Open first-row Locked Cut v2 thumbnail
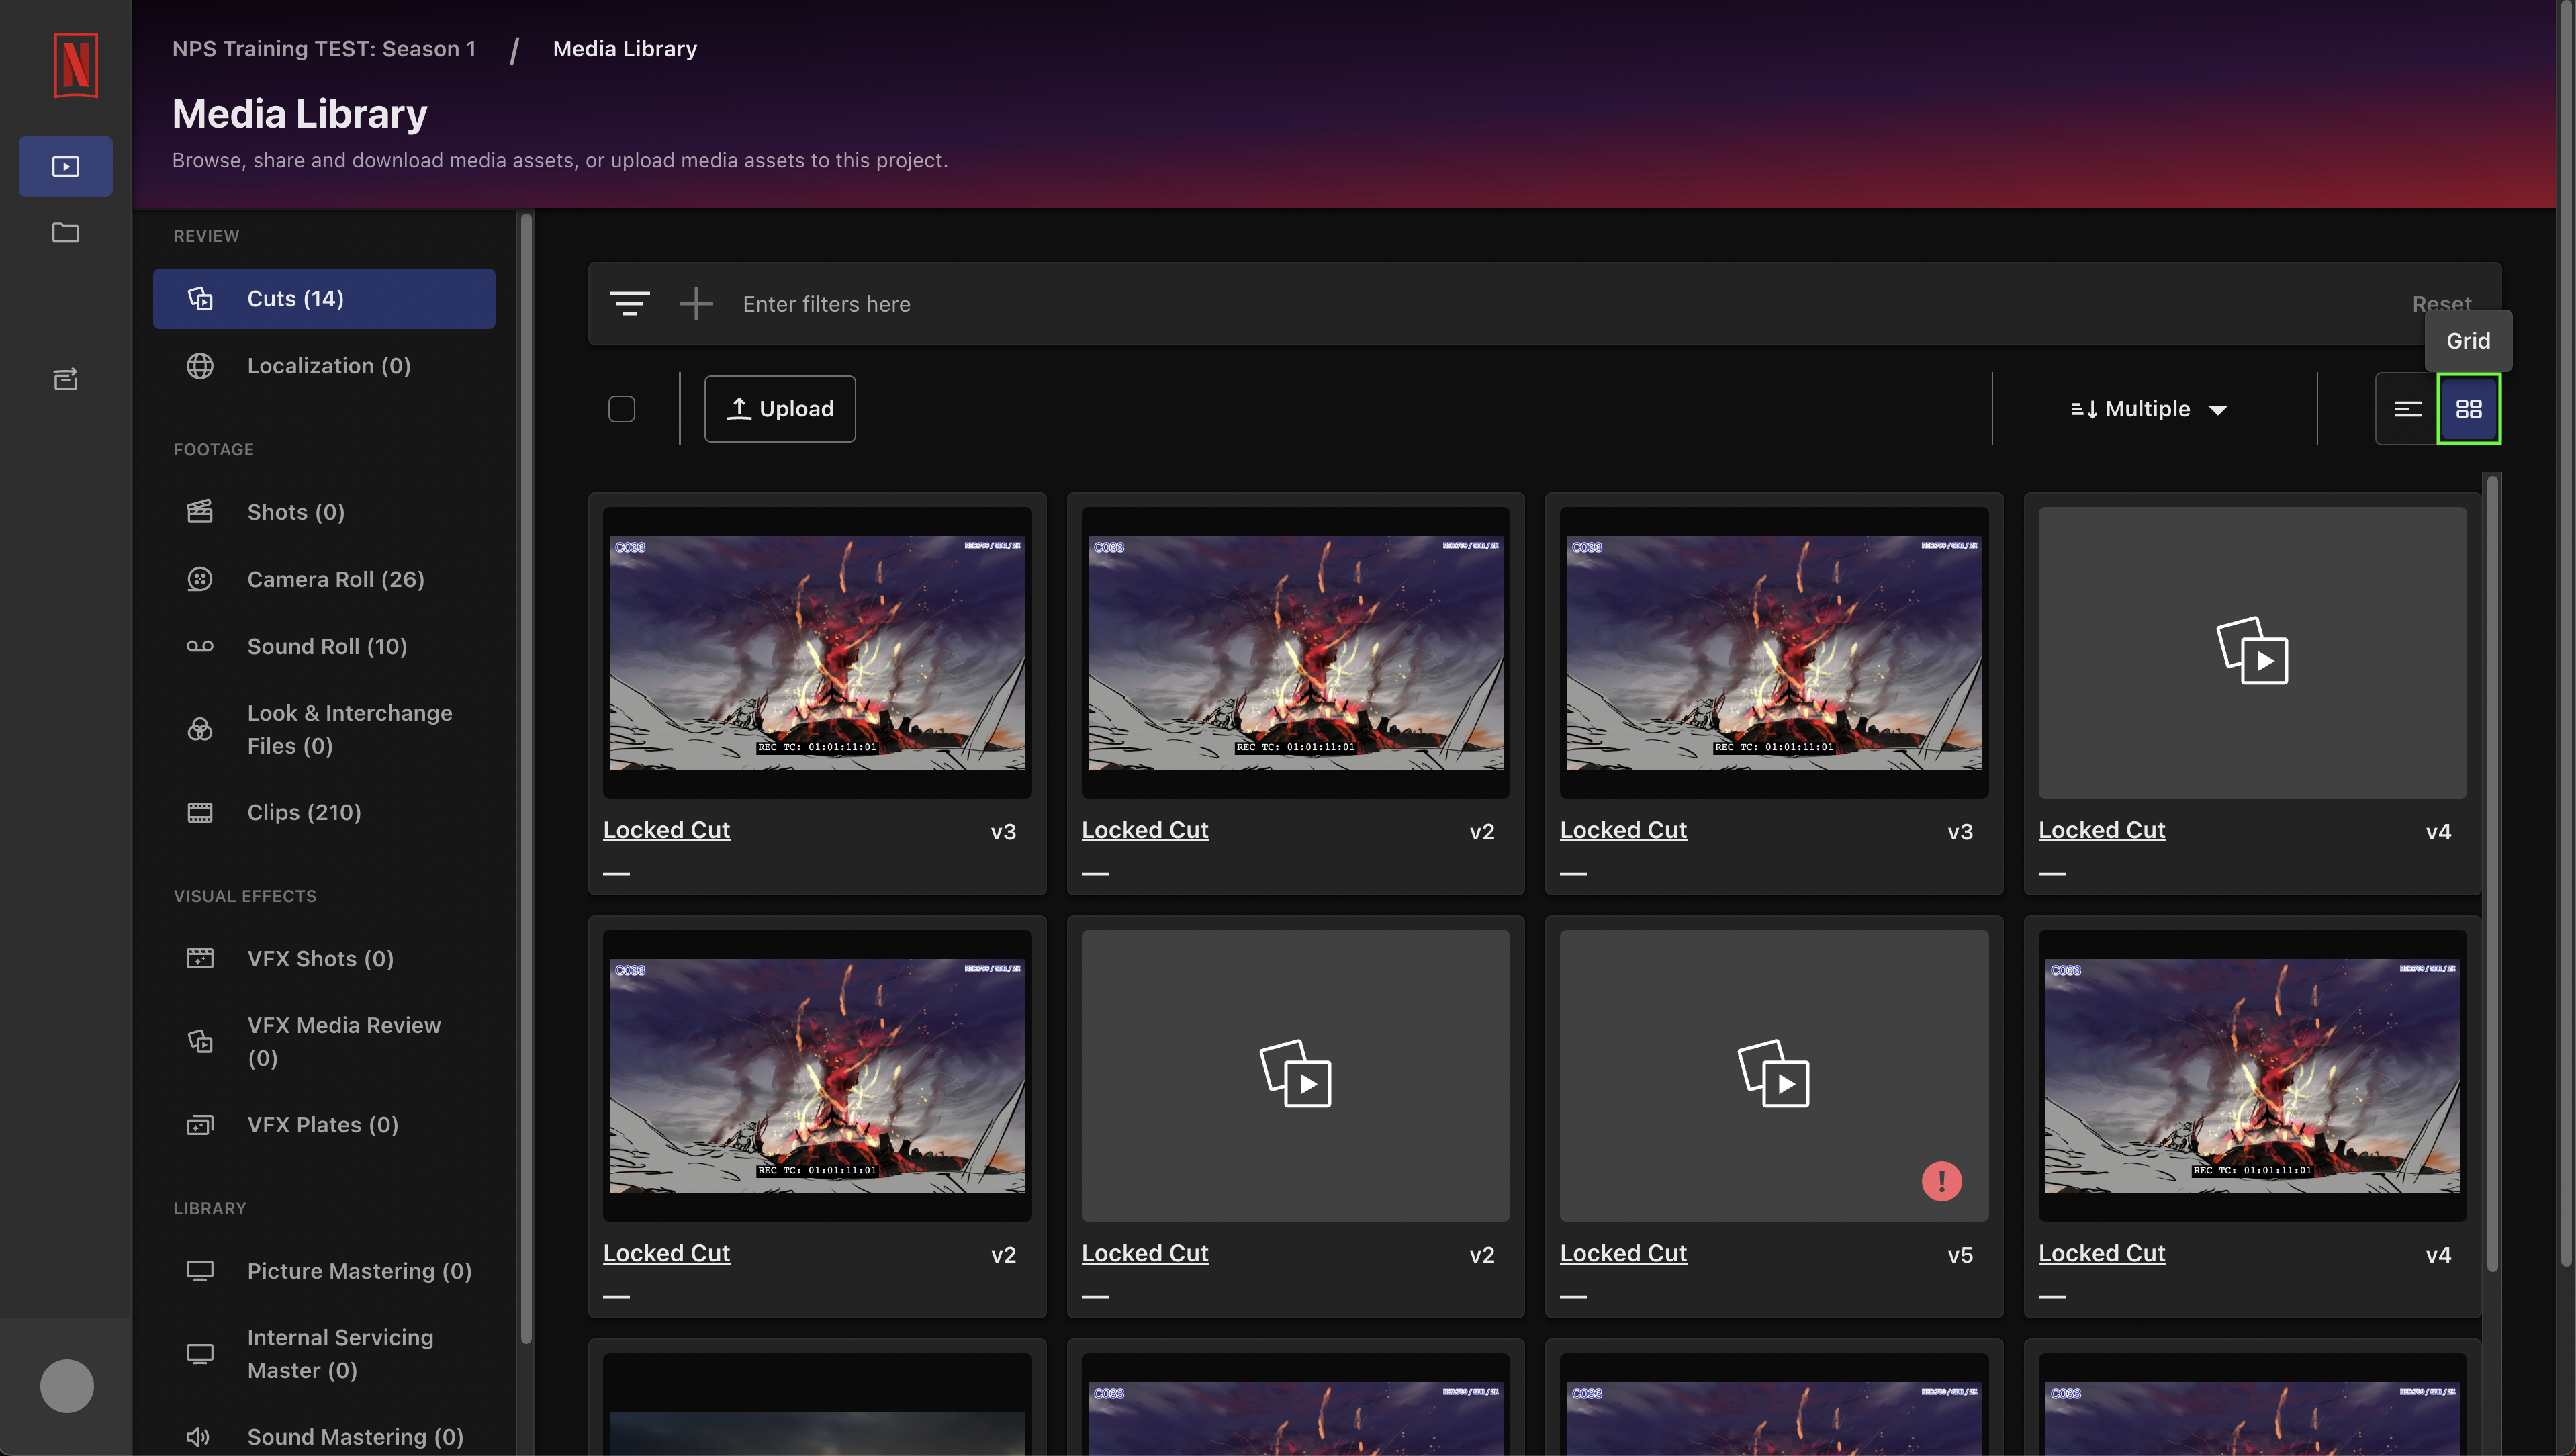 [x=1295, y=652]
